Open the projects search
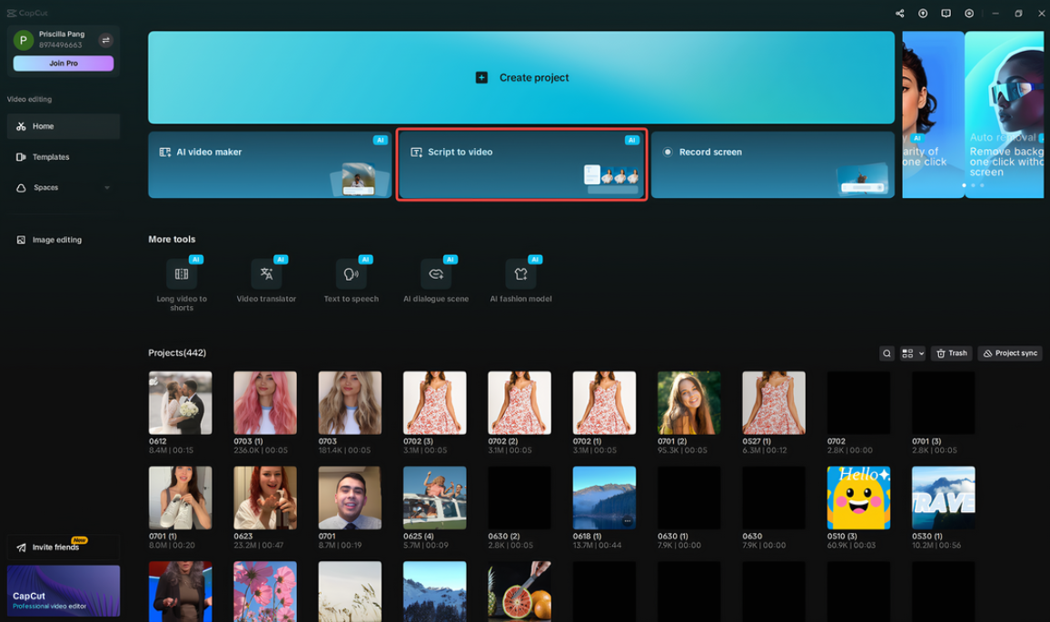Viewport: 1050px width, 622px height. point(887,353)
